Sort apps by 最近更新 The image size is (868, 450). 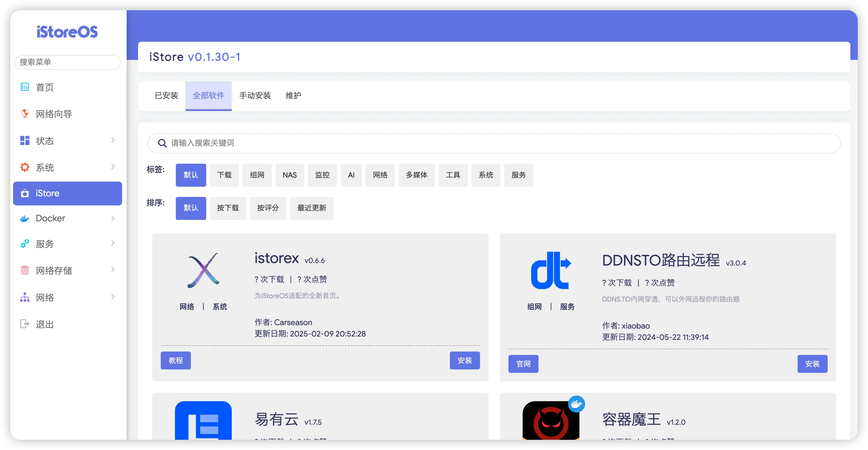tap(312, 208)
